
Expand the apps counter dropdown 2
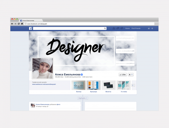coord(133,85)
